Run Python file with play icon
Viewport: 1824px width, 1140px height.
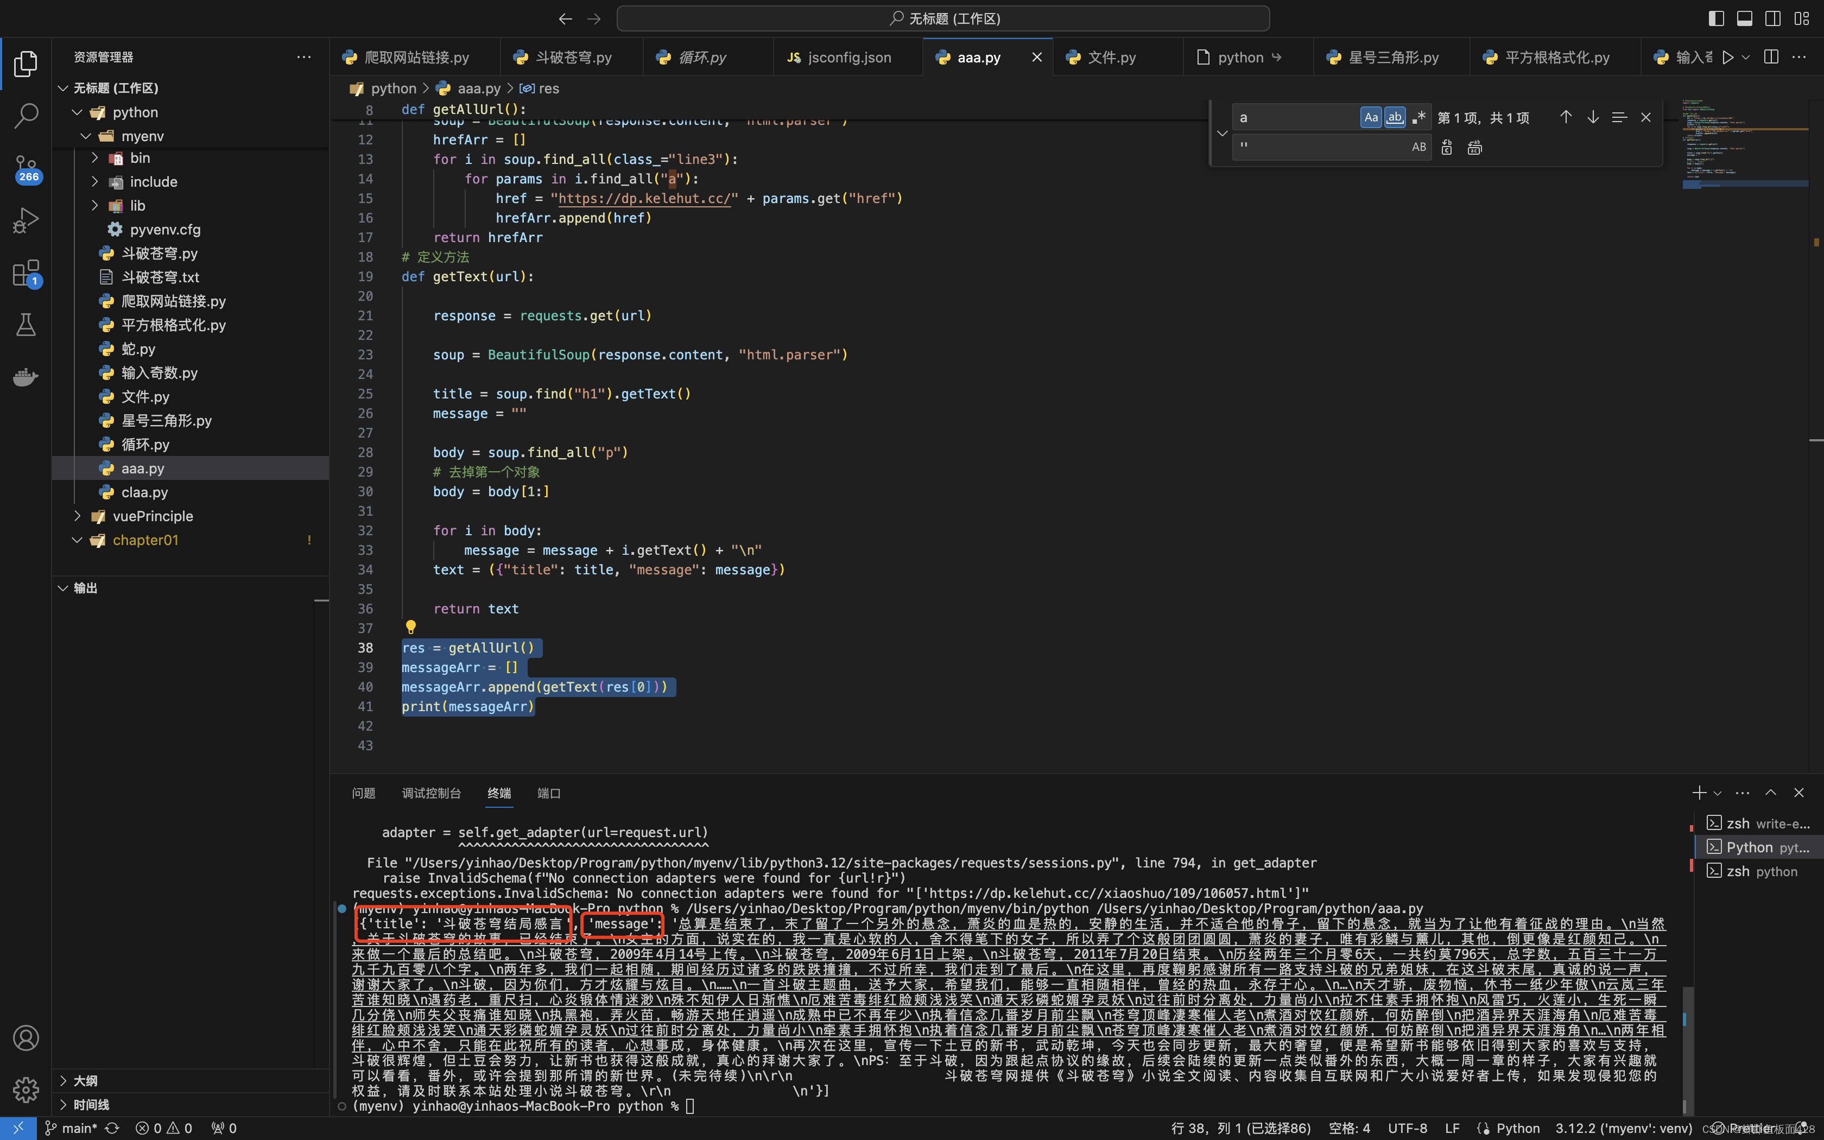(x=1727, y=58)
